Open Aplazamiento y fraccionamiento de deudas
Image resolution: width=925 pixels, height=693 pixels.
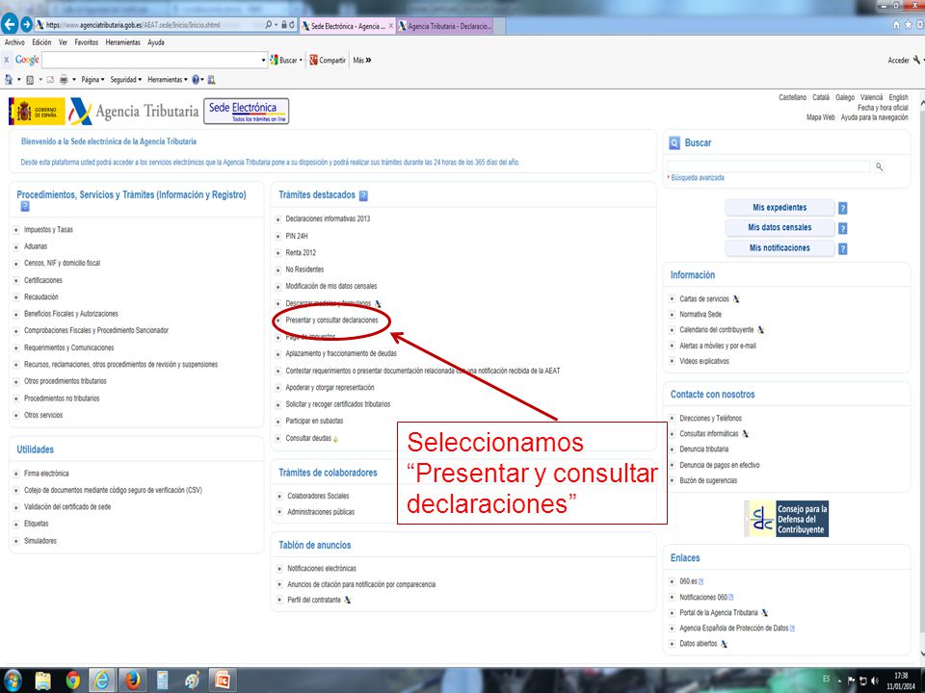tap(341, 353)
